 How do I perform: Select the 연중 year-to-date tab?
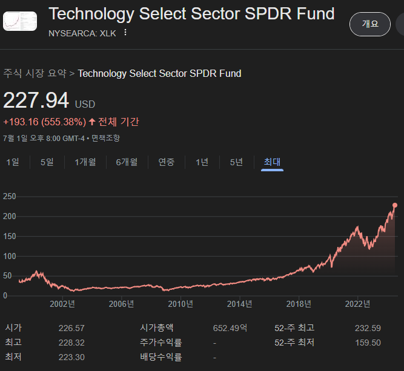point(167,162)
